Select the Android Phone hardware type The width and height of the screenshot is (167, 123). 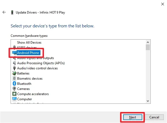[28, 53]
